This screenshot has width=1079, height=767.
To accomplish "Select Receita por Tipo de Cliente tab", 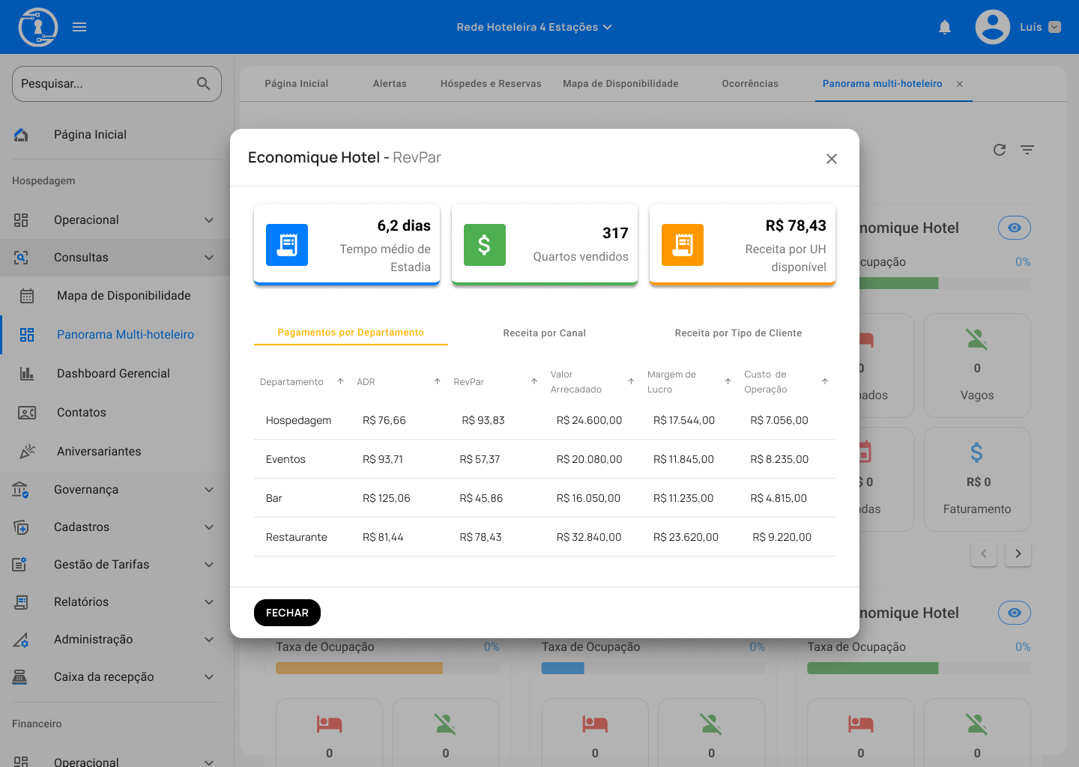I will (738, 333).
